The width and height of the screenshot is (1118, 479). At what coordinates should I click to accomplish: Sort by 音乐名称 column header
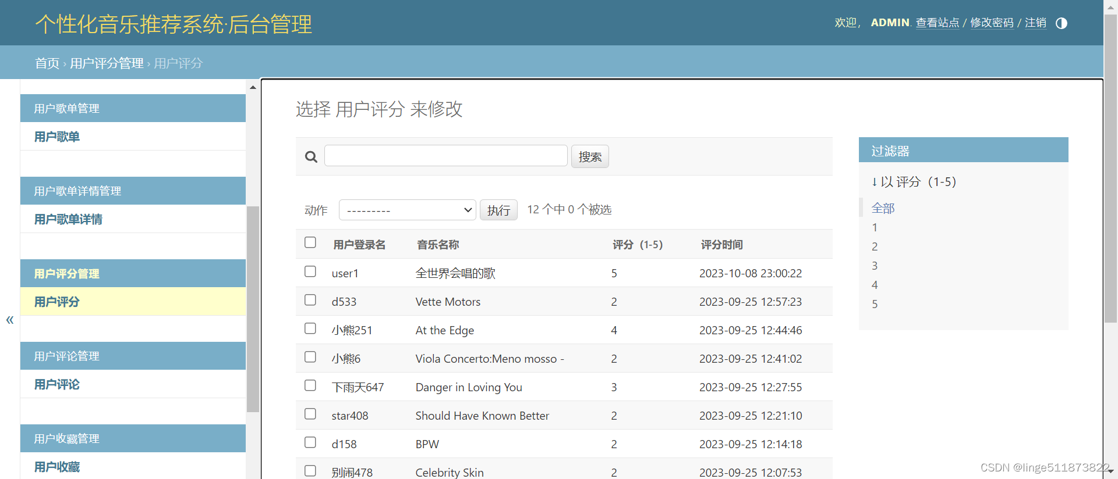tap(438, 245)
